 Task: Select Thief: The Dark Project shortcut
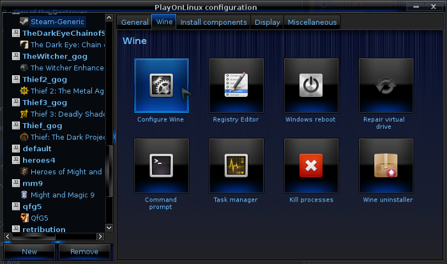(x=62, y=137)
